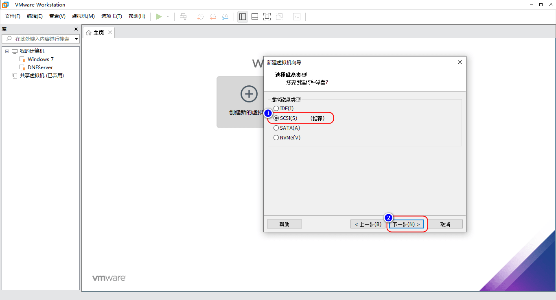This screenshot has height=300, width=556.
Task: Click the revert to snapshot icon
Action: (x=213, y=17)
